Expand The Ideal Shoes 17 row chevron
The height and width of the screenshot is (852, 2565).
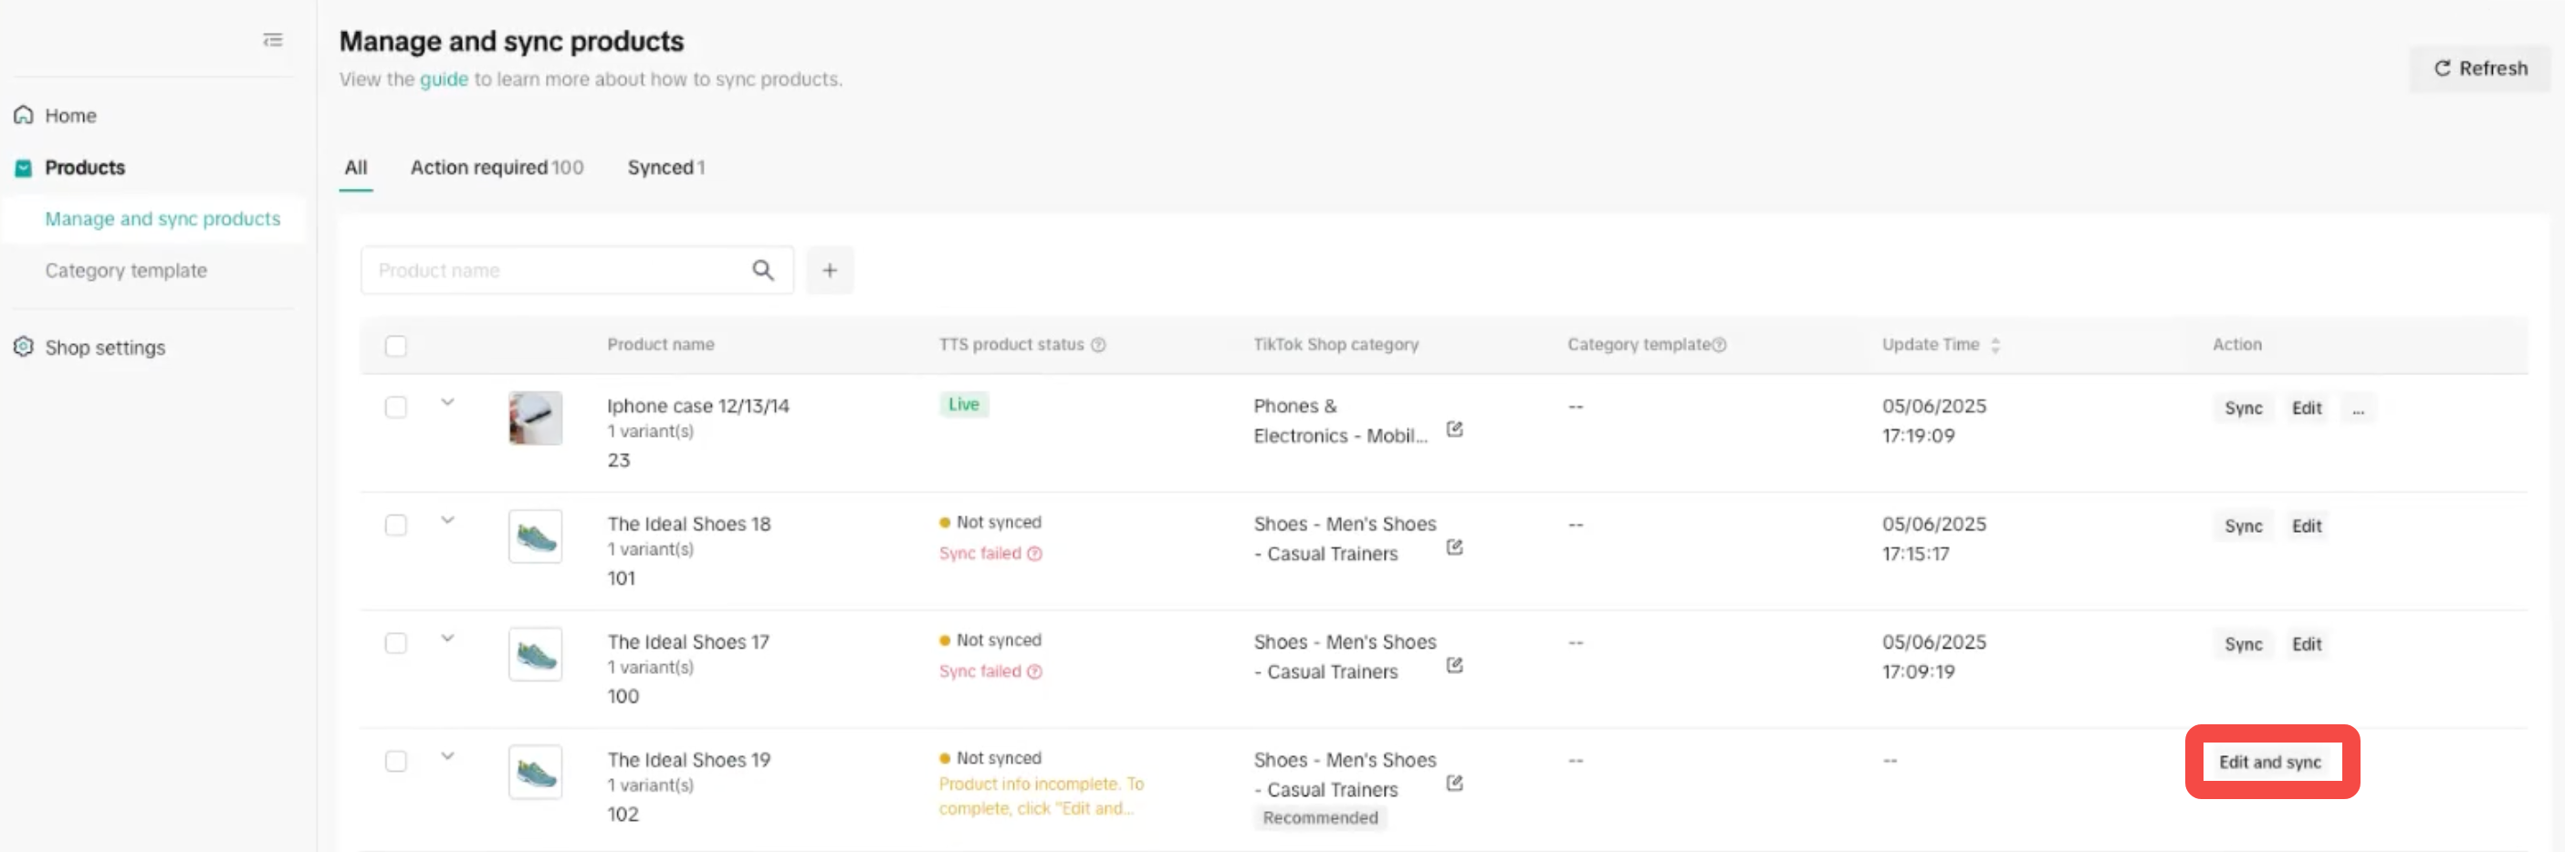click(x=447, y=638)
